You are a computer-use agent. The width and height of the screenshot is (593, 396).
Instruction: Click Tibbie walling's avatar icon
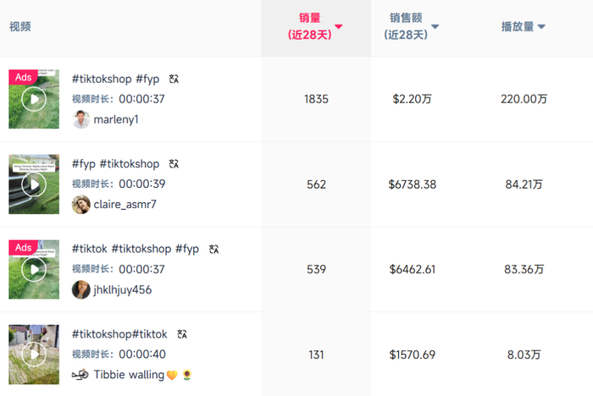pyautogui.click(x=80, y=375)
